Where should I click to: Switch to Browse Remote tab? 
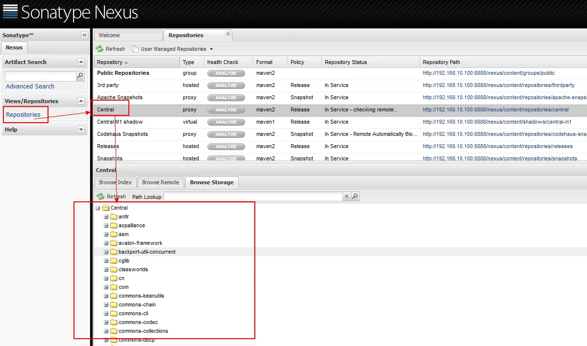[x=161, y=182]
